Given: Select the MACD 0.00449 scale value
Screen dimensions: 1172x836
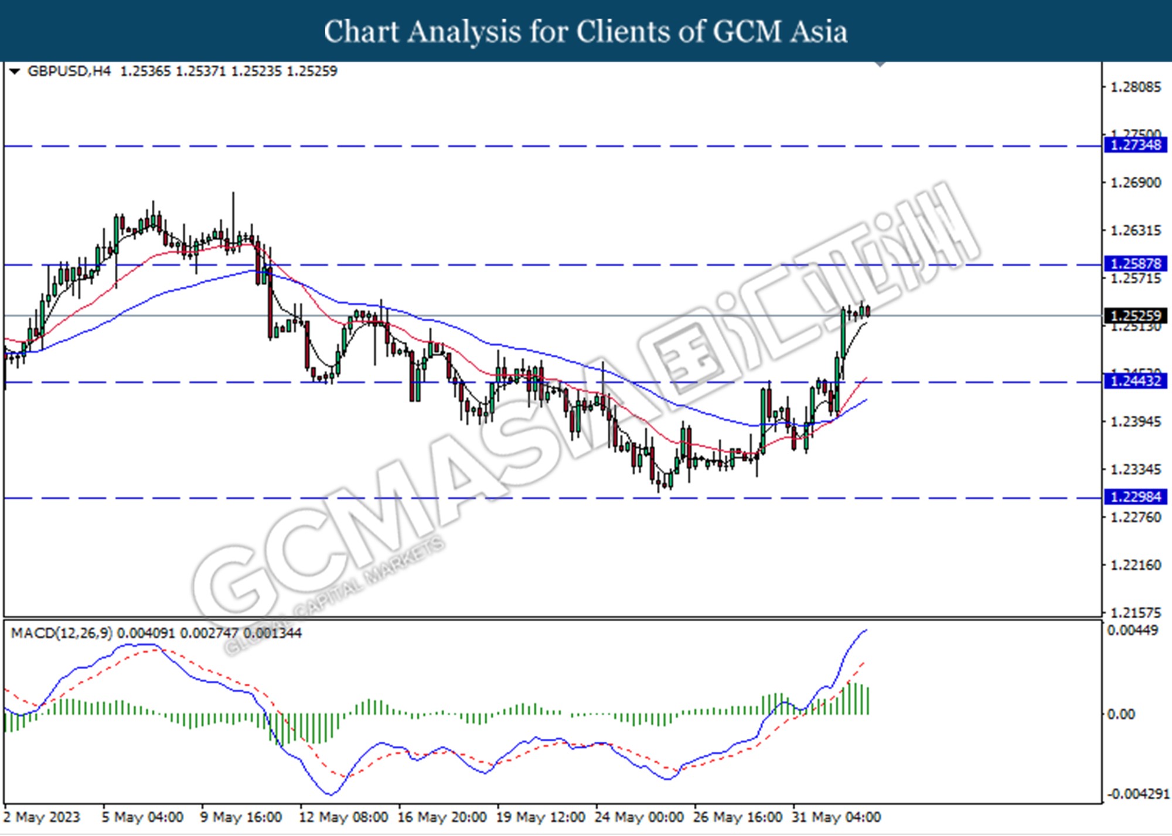Looking at the screenshot, I should 1132,631.
